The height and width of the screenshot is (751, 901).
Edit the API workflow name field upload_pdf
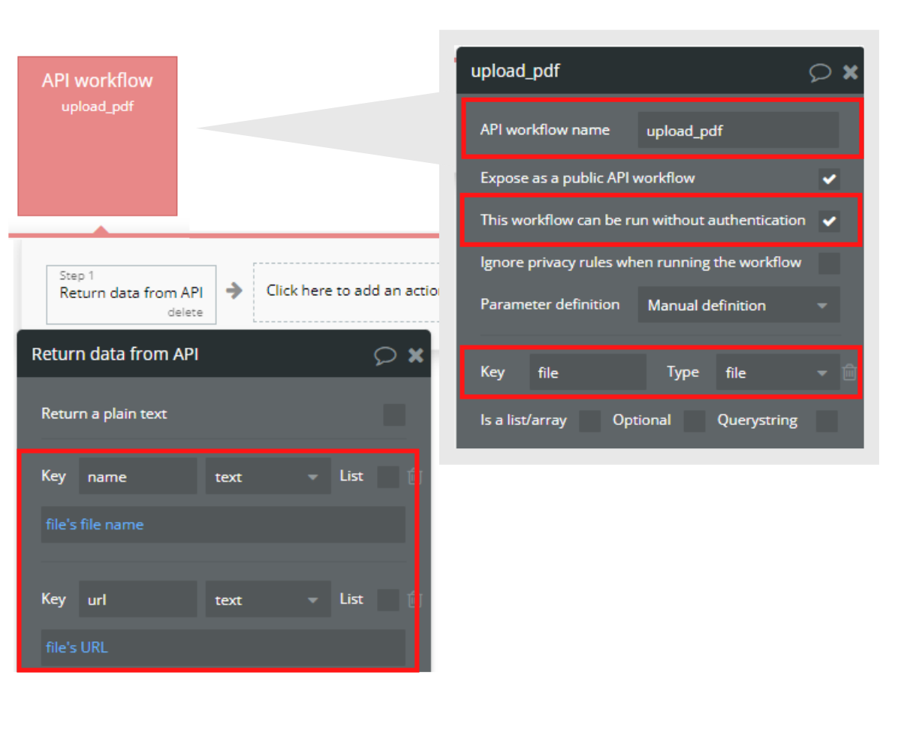click(738, 130)
